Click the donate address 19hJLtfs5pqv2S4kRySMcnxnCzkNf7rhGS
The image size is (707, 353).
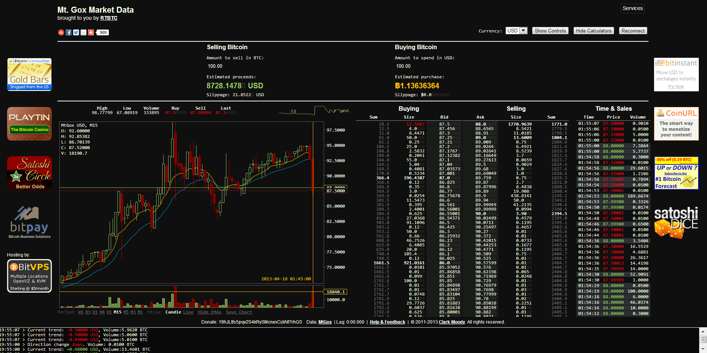coord(260,322)
